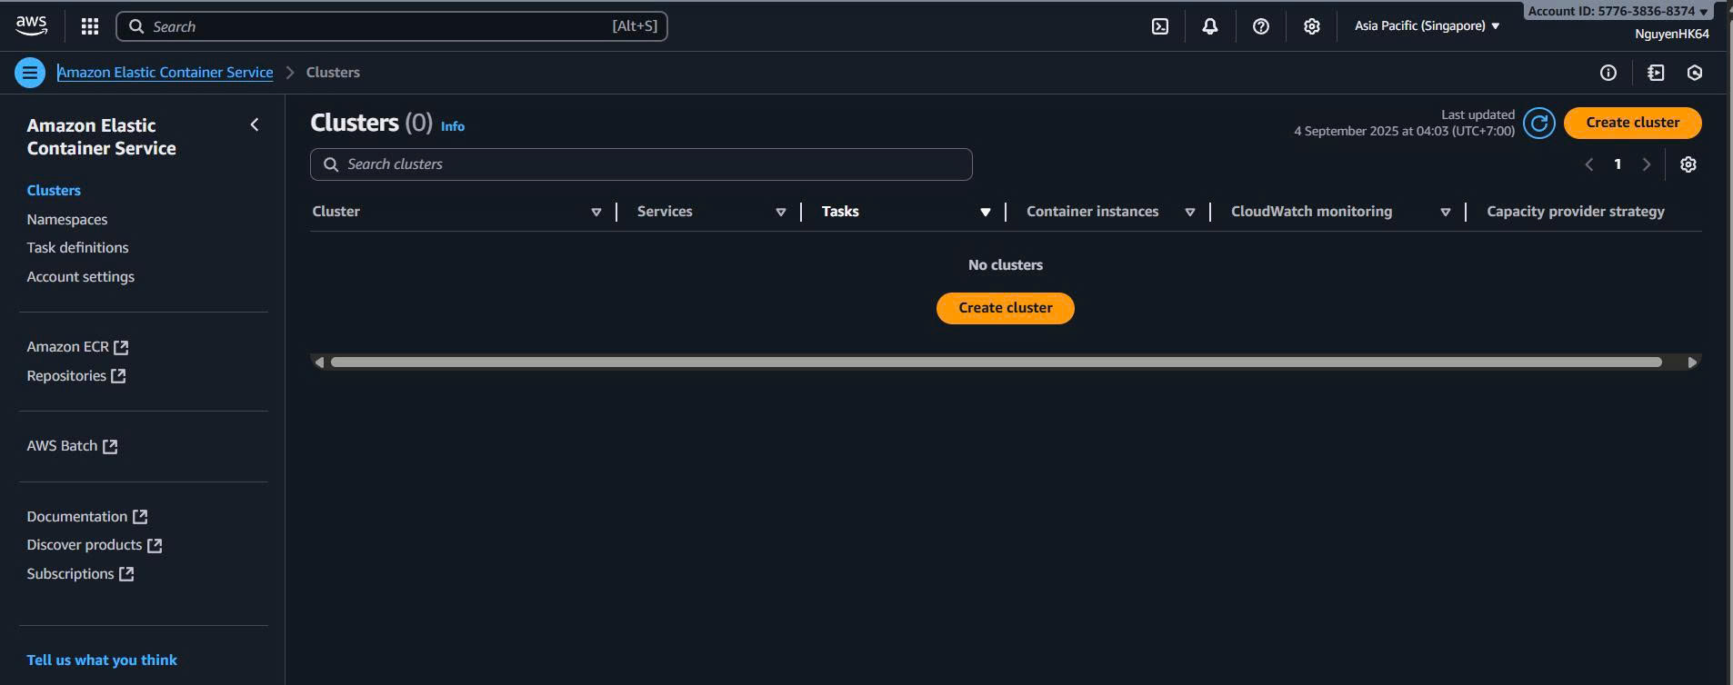Open the Info link beside Clusters
Image resolution: width=1733 pixels, height=685 pixels.
pyautogui.click(x=453, y=126)
